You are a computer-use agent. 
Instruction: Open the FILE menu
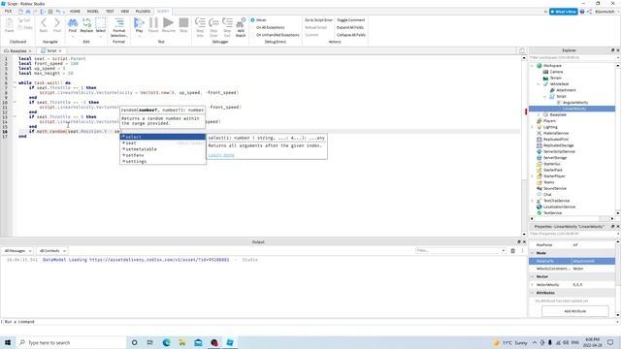tap(8, 12)
